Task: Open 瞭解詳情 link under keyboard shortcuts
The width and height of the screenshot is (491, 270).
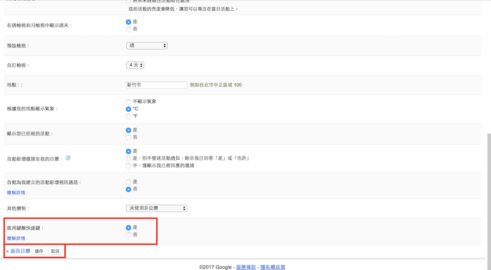Action: click(x=16, y=239)
